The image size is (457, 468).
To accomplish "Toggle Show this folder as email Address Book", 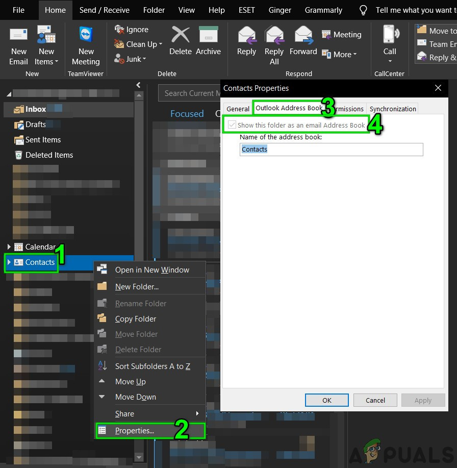I will point(232,125).
